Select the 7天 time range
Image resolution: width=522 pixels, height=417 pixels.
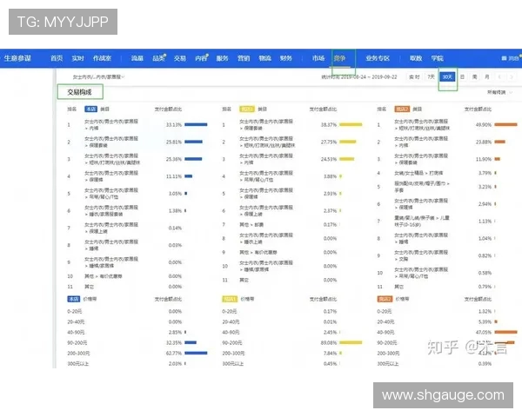pyautogui.click(x=431, y=76)
